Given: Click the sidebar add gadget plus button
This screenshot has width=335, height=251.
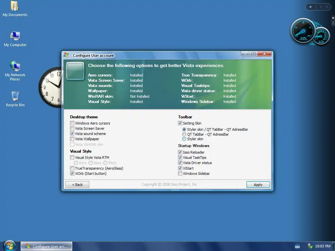Looking at the screenshot, I should [310, 7].
